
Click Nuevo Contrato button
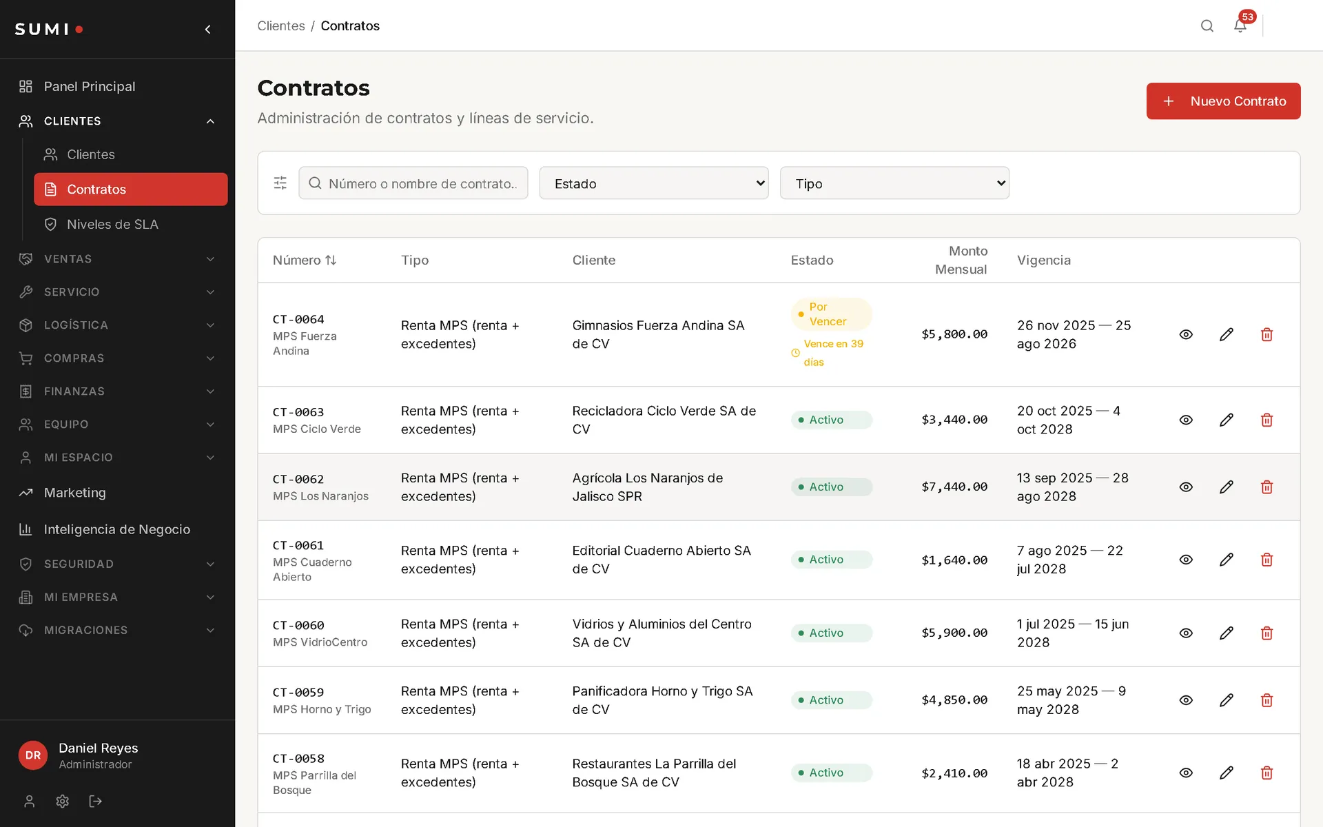point(1223,101)
